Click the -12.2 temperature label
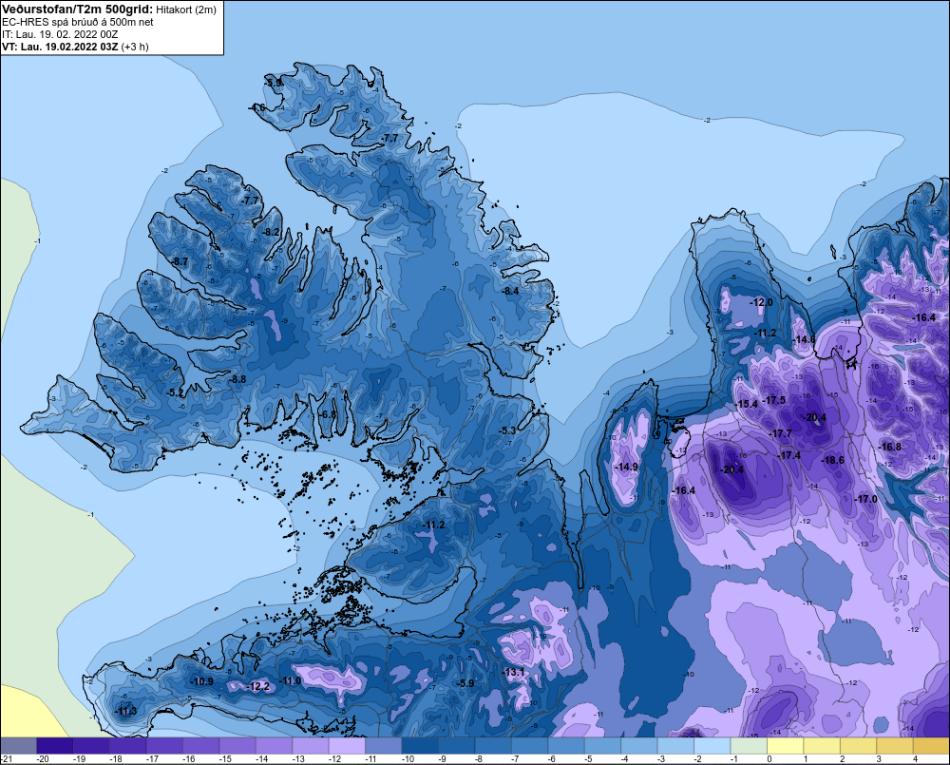The height and width of the screenshot is (765, 950). click(258, 686)
